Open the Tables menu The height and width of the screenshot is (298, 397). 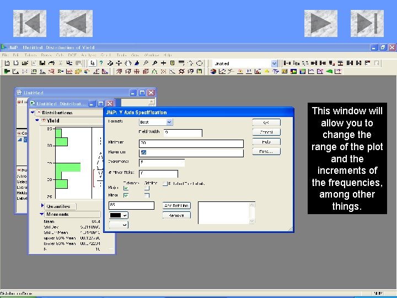click(x=30, y=55)
